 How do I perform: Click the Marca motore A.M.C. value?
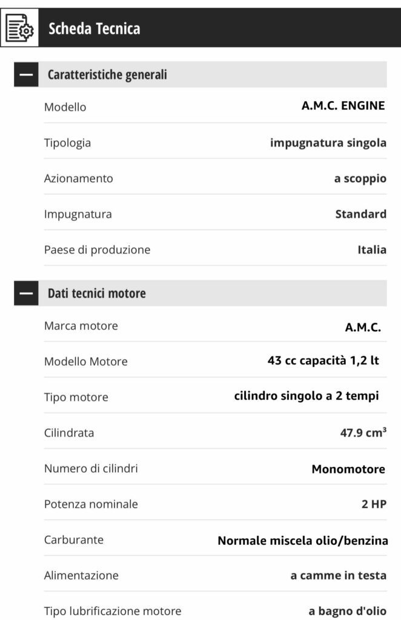pos(363,327)
